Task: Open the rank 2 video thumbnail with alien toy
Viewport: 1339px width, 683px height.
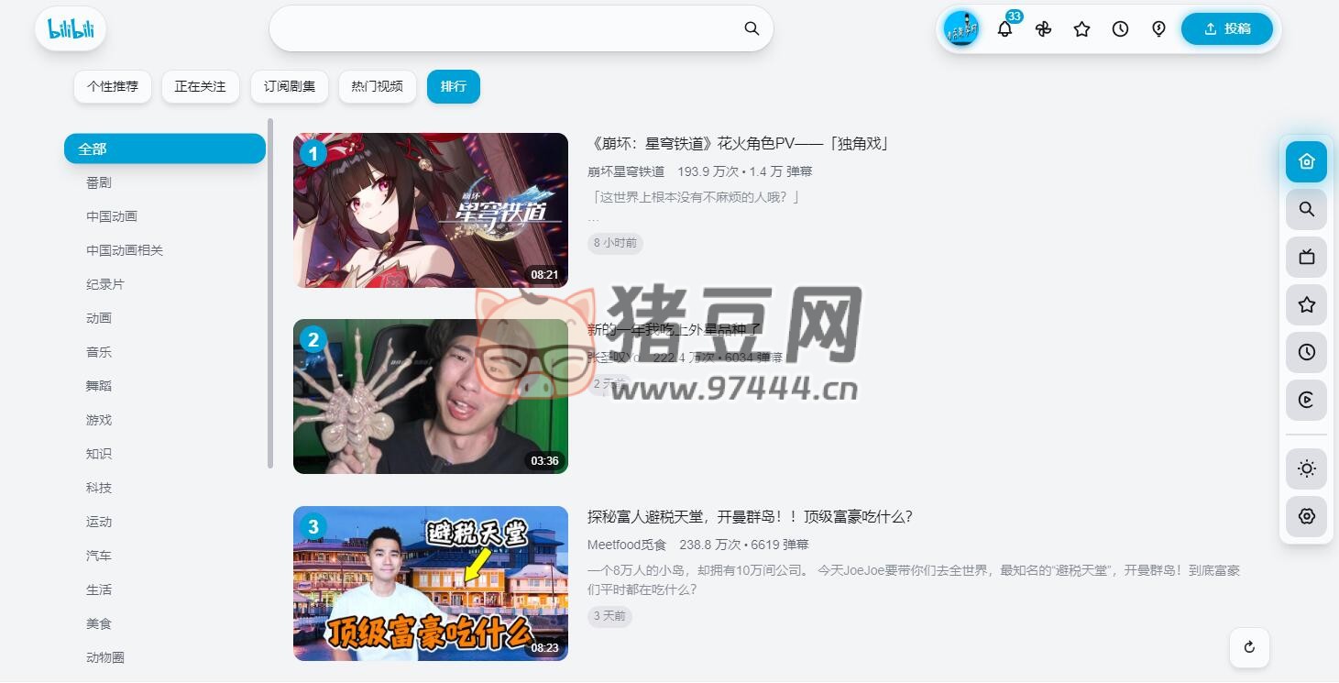Action: (x=431, y=396)
